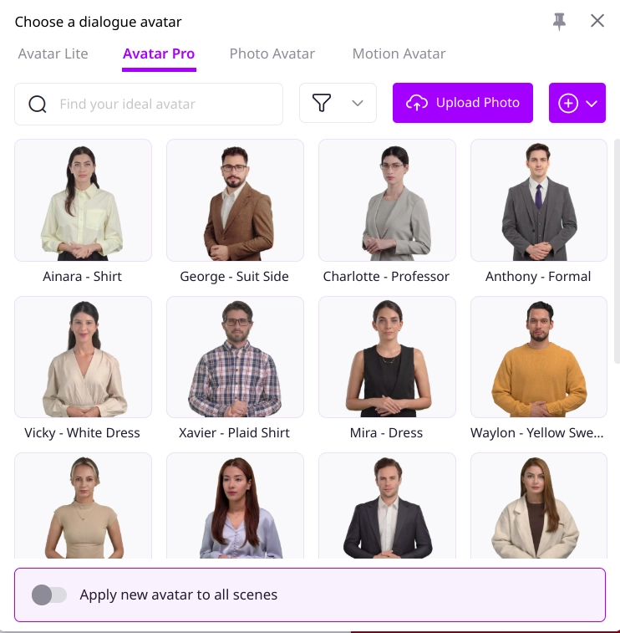Expand the add-avatar dropdown arrow
The width and height of the screenshot is (620, 633).
[592, 104]
